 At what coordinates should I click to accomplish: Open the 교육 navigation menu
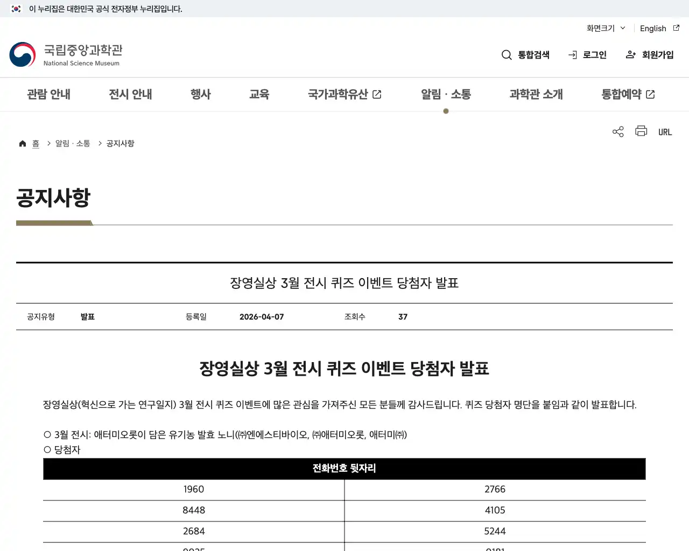pyautogui.click(x=259, y=94)
